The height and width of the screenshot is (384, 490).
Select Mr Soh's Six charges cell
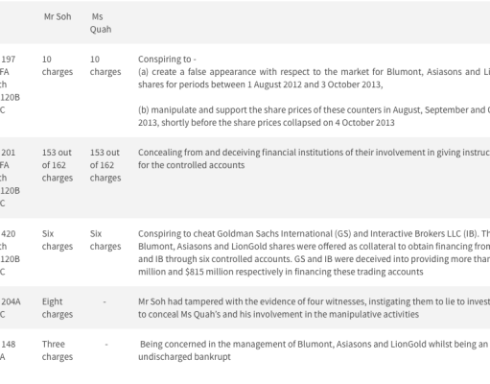pyautogui.click(x=58, y=240)
